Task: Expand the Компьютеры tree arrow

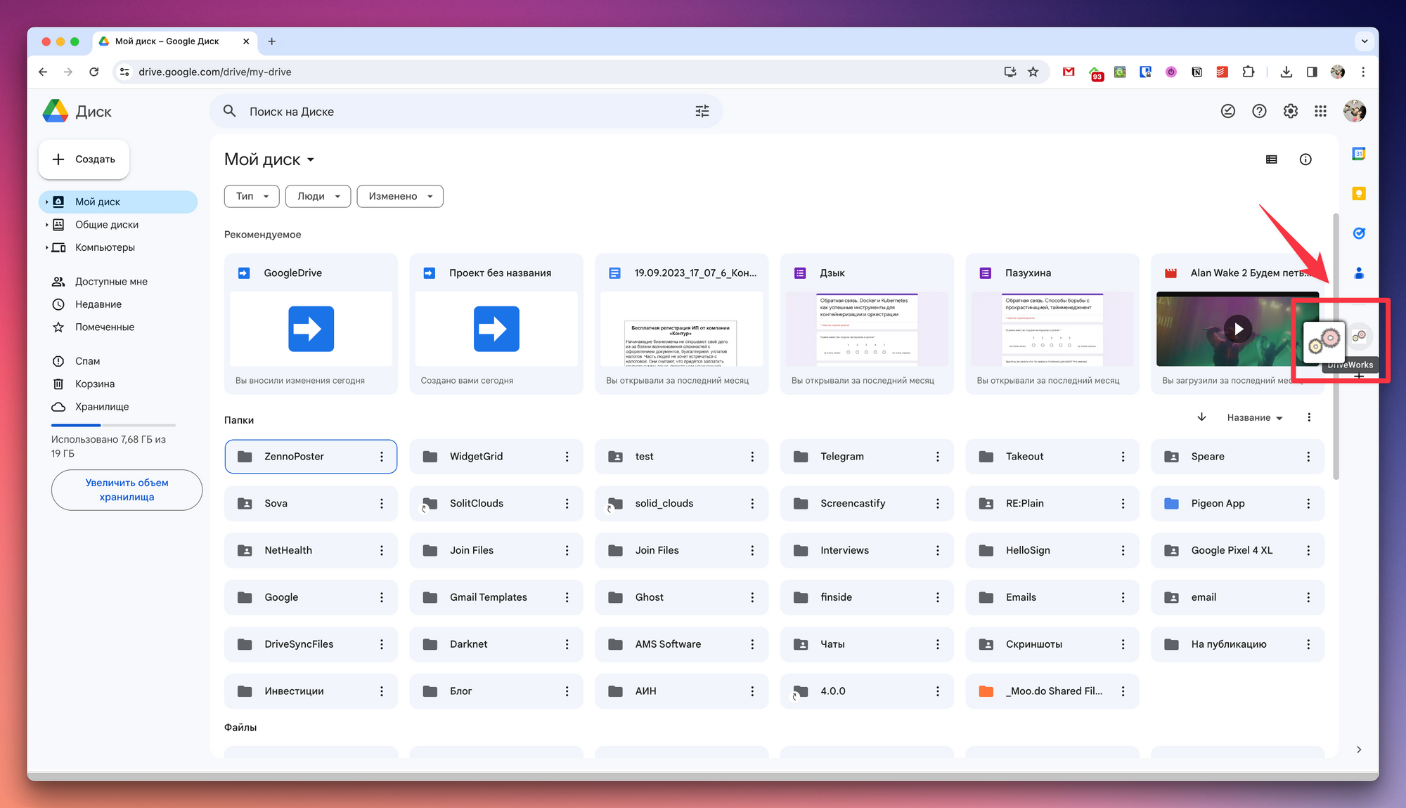Action: tap(46, 247)
